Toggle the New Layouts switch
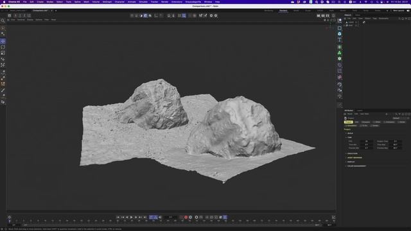This screenshot has height=231, width=411. [x=408, y=11]
